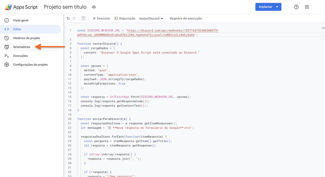Click 'let resposta = itemResposta.getResponse();' line

click(x=120, y=146)
